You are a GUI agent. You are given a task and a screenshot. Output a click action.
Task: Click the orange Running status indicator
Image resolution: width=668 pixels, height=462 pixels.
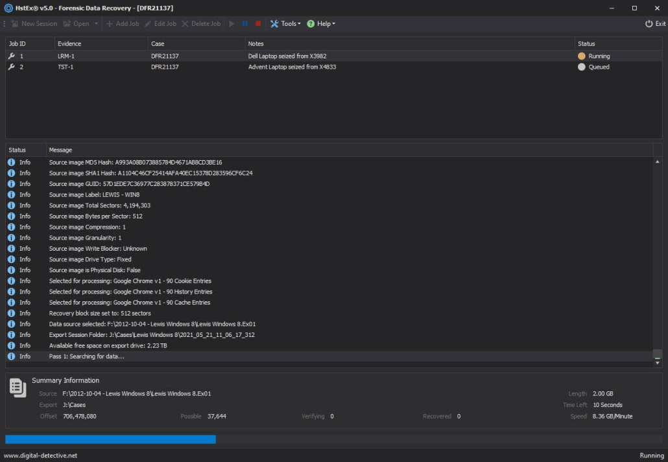(x=582, y=56)
